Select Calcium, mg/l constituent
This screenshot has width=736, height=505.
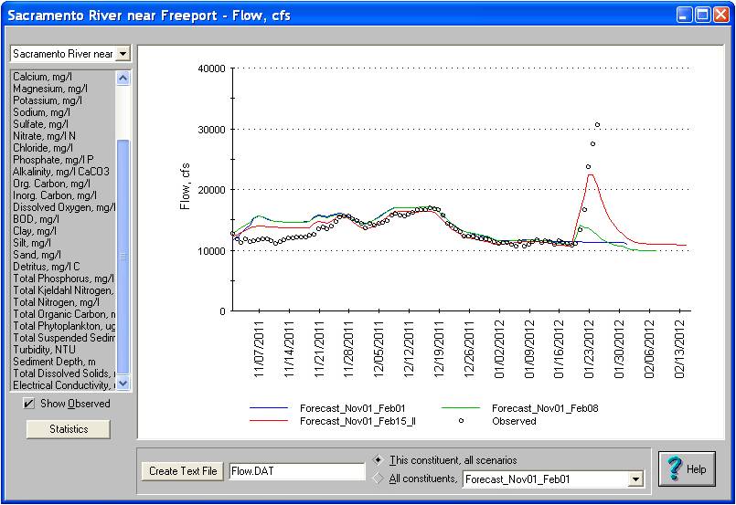pos(42,77)
